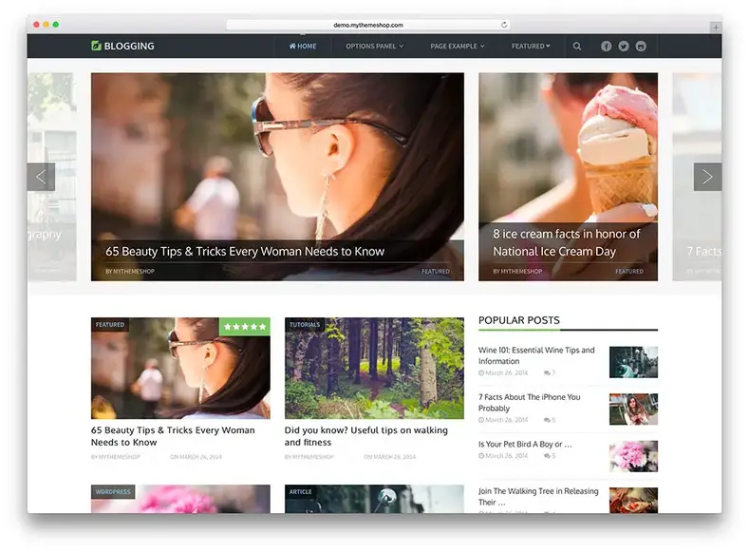
Task: Expand the Page Example menu
Action: click(x=458, y=47)
